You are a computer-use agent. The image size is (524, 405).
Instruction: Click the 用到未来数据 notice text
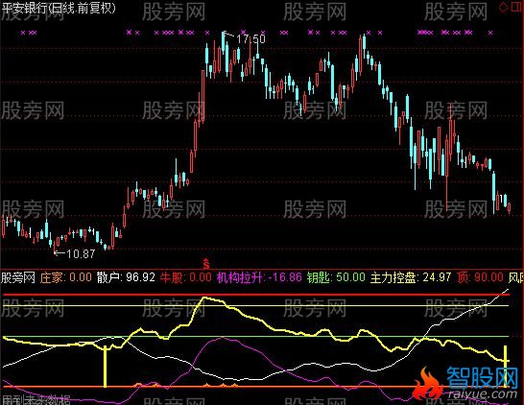[x=36, y=399]
